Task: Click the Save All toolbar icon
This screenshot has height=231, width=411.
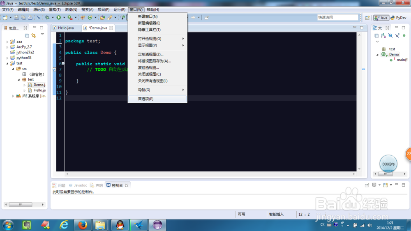Action: pyautogui.click(x=23, y=18)
